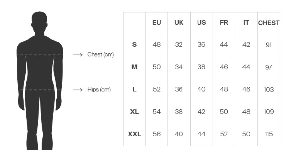The image size is (293, 150).
Task: Select the EU column header
Action: (157, 23)
